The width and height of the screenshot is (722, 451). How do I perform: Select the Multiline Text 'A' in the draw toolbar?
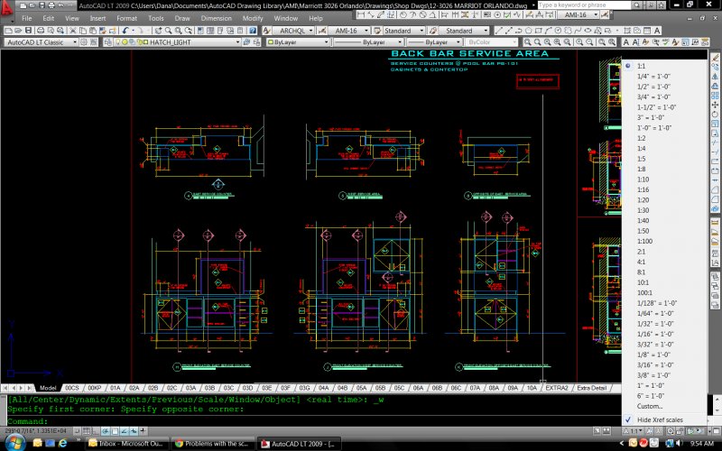(657, 31)
